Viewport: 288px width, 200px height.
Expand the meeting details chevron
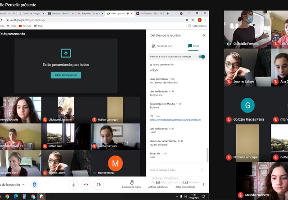23,185
